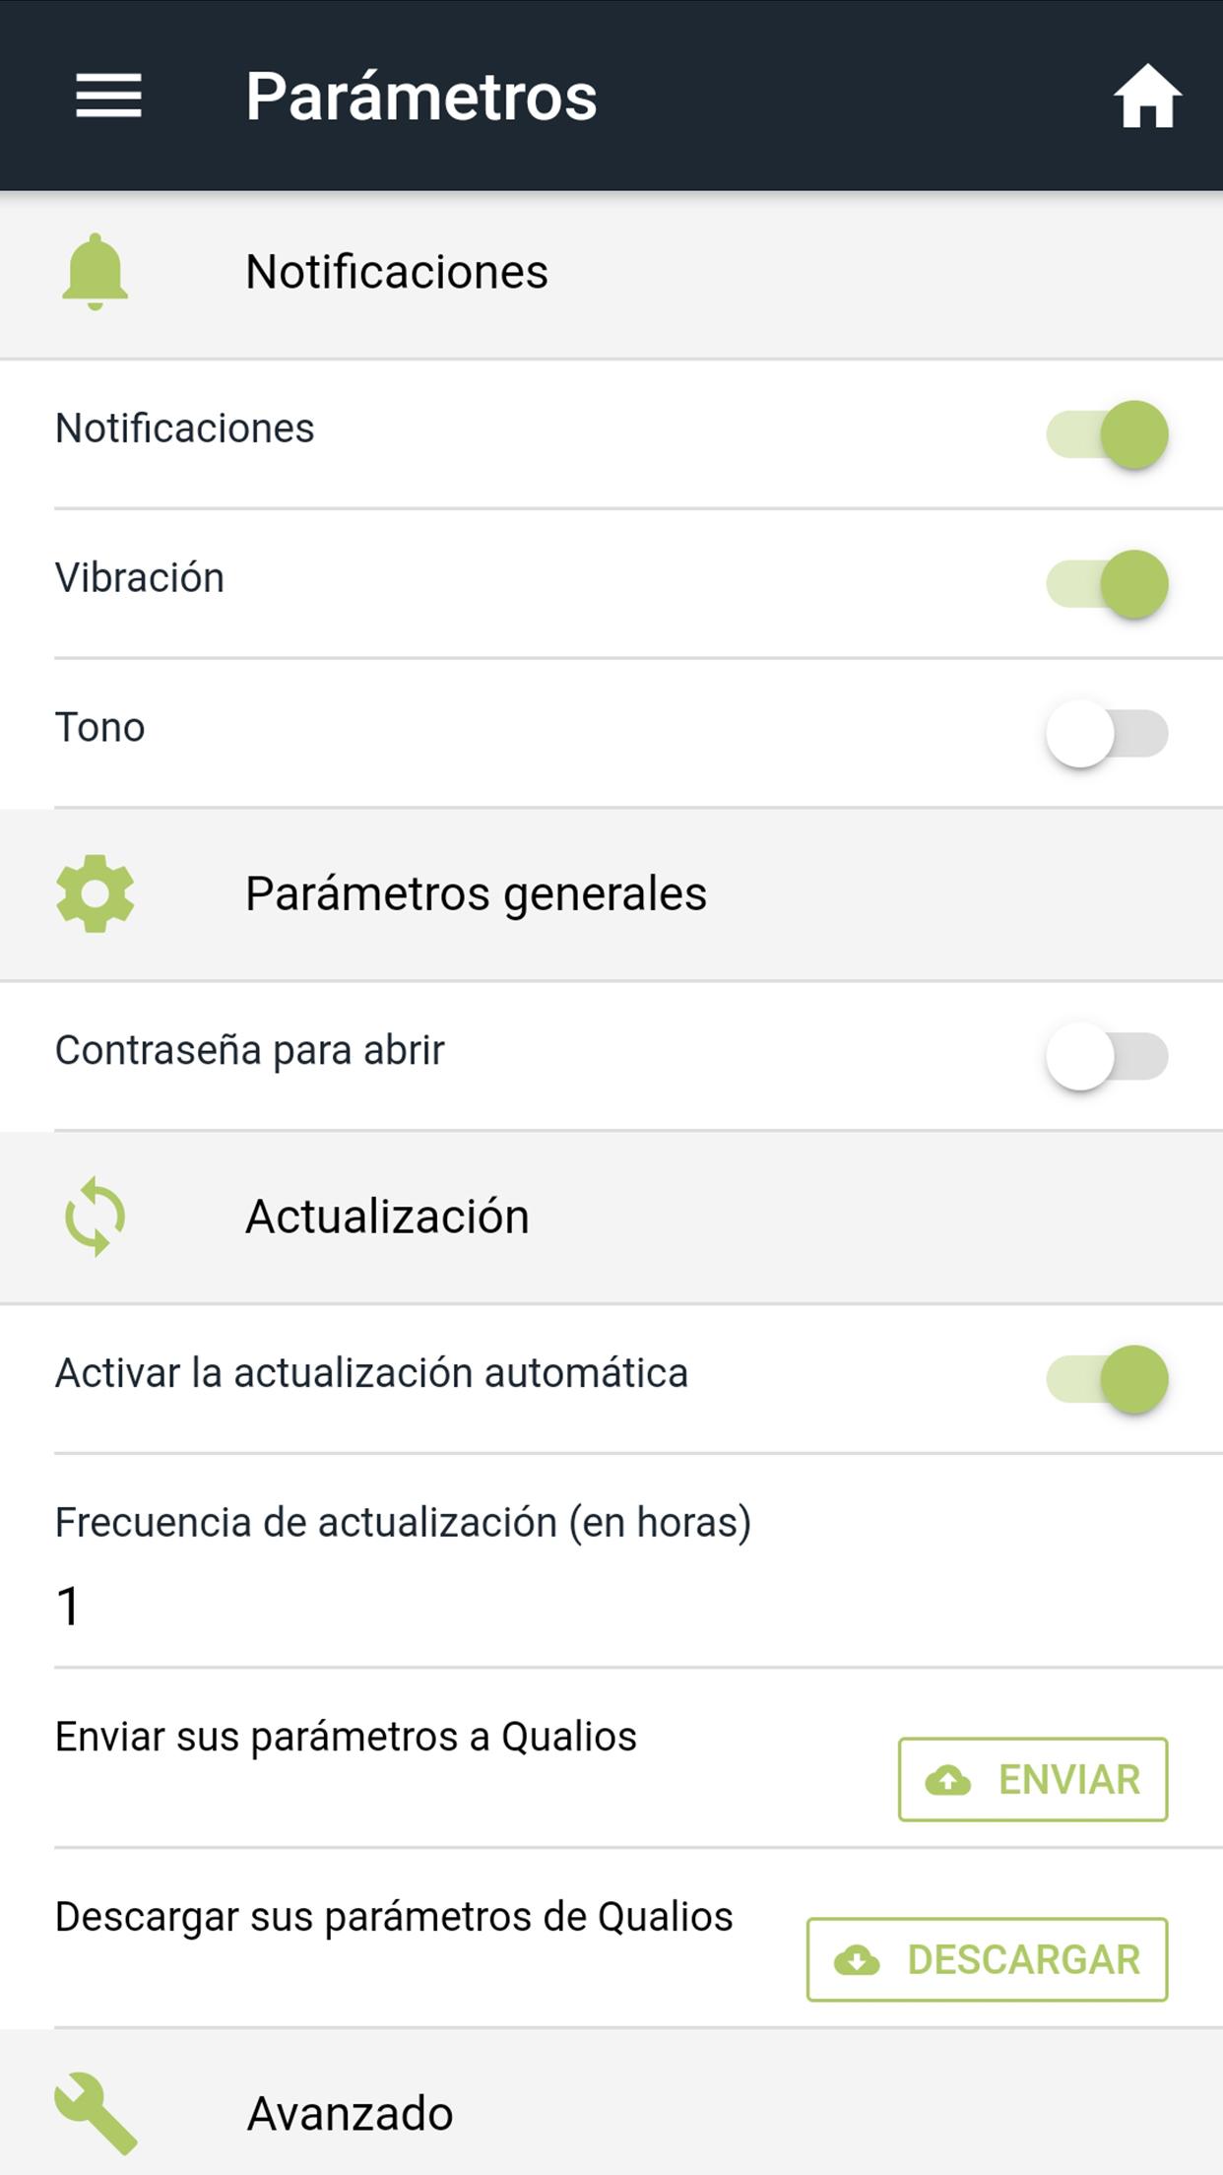Enable Contraseña para abrir switch
This screenshot has width=1223, height=2175.
point(1107,1056)
